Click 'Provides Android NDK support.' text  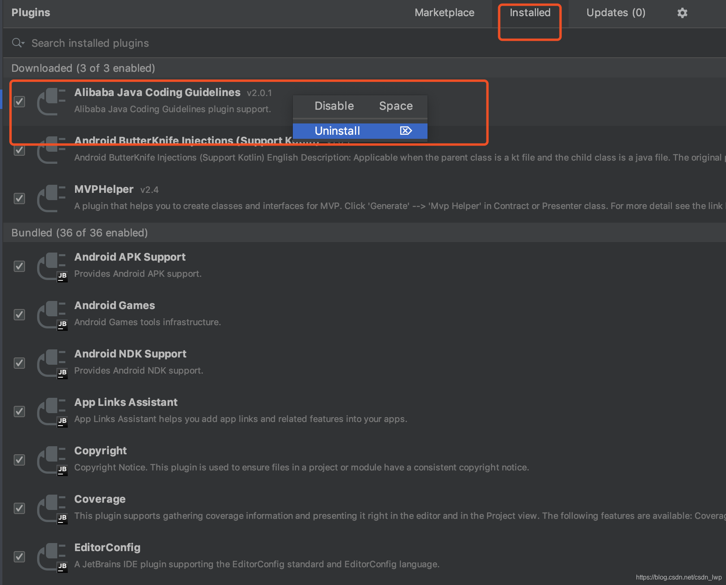click(139, 371)
